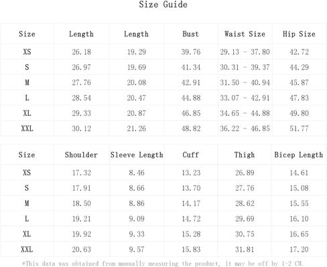Select the XS length value 26.18
The width and height of the screenshot is (327, 267).
point(81,52)
